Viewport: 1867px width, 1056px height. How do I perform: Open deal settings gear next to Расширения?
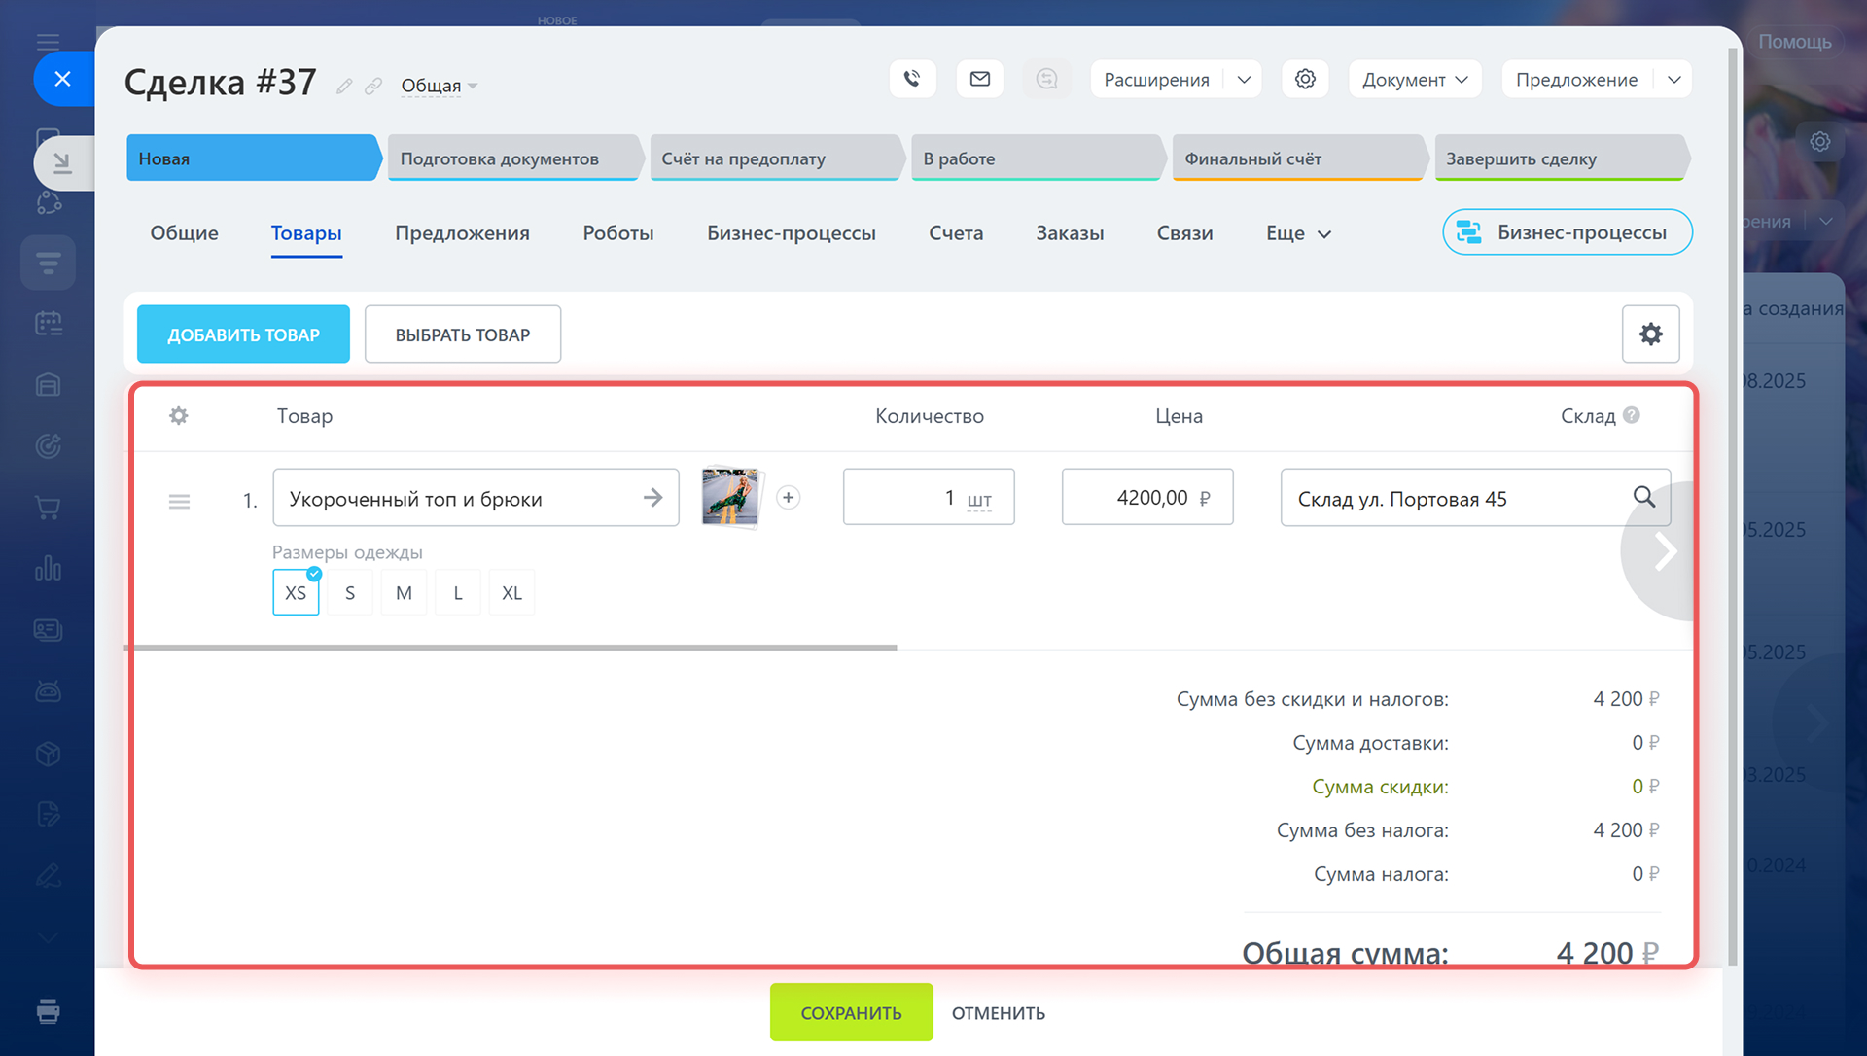tap(1305, 79)
